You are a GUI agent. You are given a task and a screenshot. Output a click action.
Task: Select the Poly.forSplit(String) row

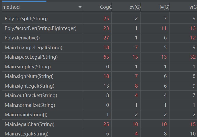pos(26,18)
